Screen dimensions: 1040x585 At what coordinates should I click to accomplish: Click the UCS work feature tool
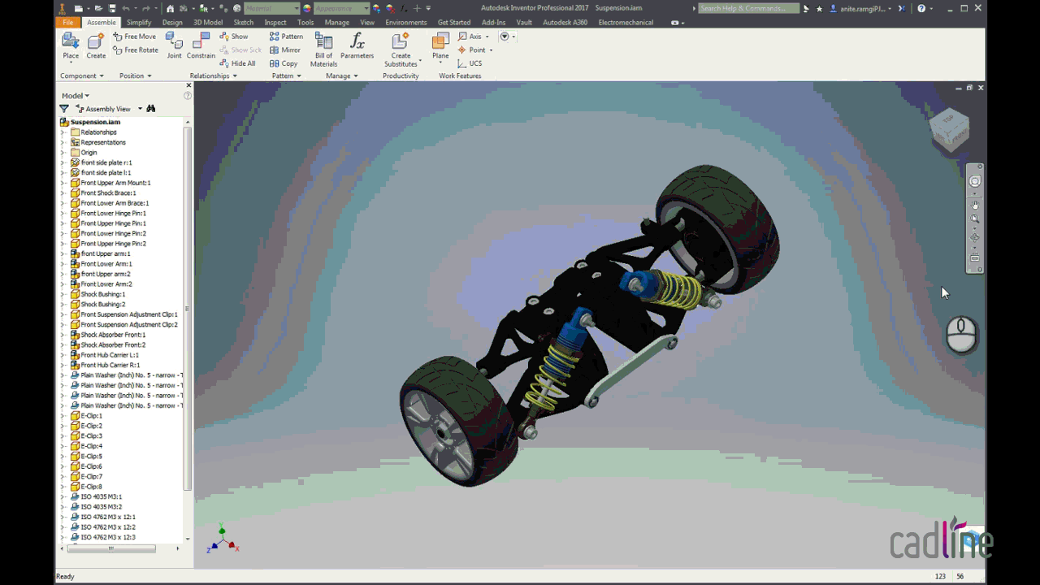470,63
